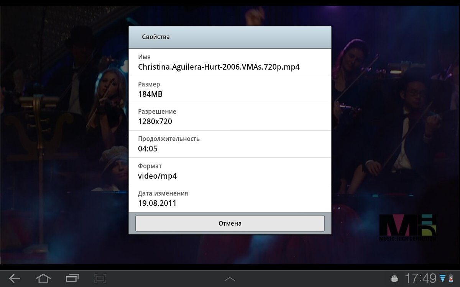Click the battery status icon

tap(451, 278)
